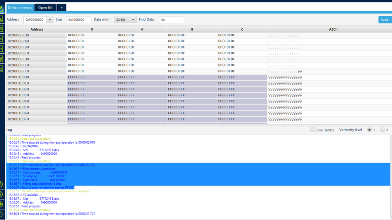This screenshot has height=220, width=392.
Task: Open the CPU sidebar icon
Action: (1, 39)
